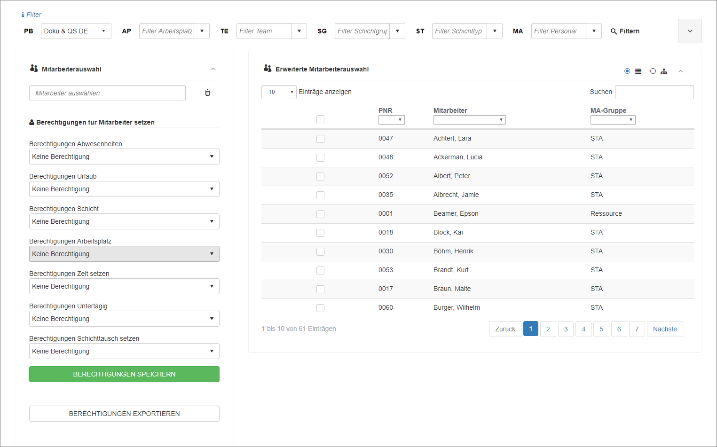Check the box for Albrecht, Jamie

coord(320,195)
